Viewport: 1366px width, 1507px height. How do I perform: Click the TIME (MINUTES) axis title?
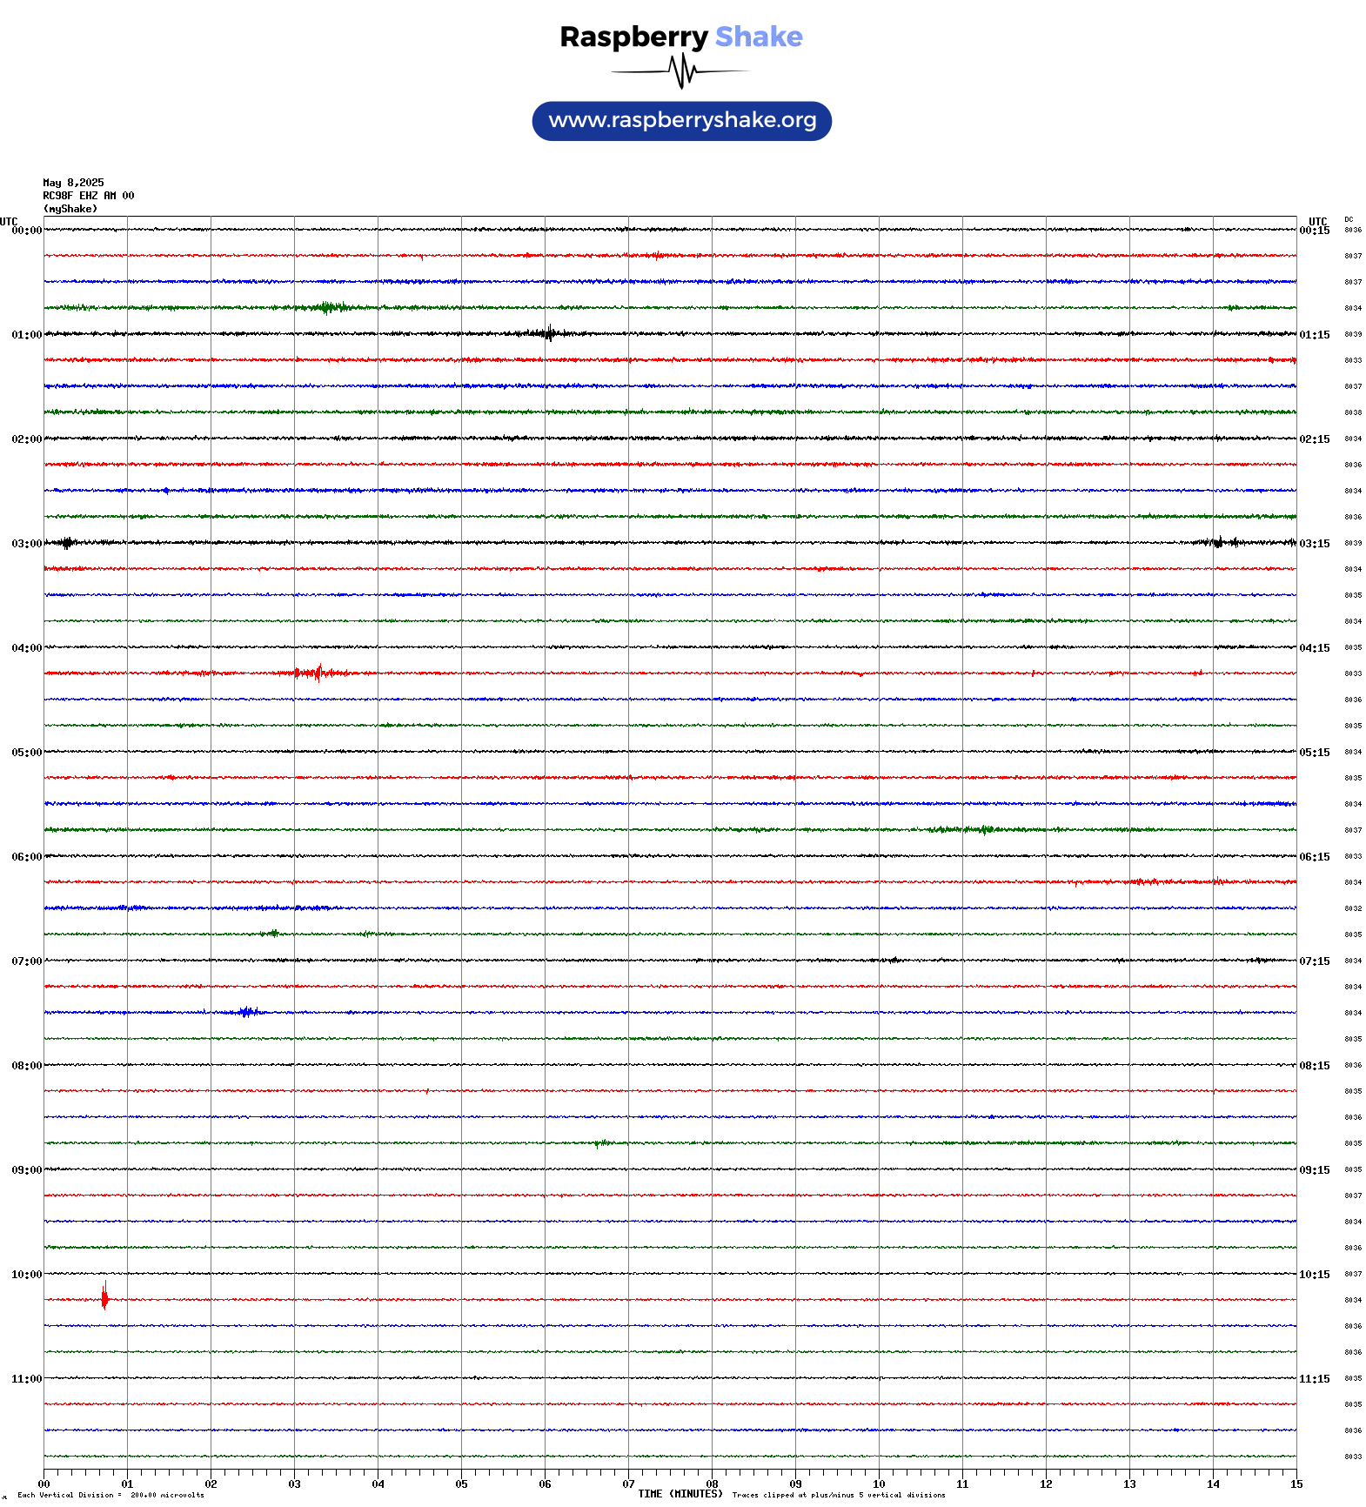680,1494
